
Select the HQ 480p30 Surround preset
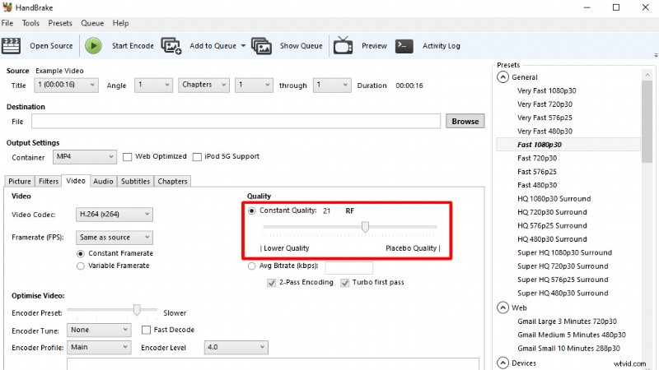click(552, 239)
